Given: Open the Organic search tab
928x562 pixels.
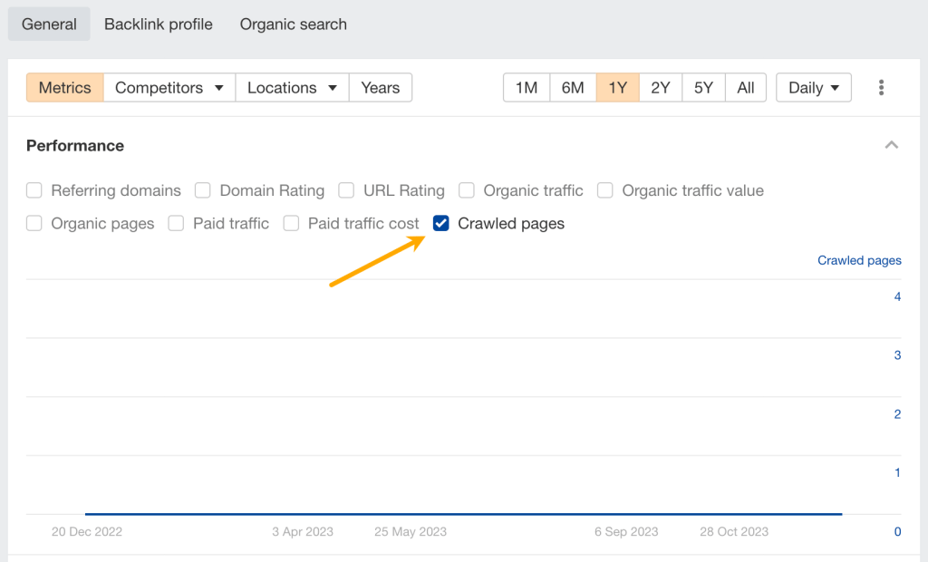Looking at the screenshot, I should click(x=293, y=24).
